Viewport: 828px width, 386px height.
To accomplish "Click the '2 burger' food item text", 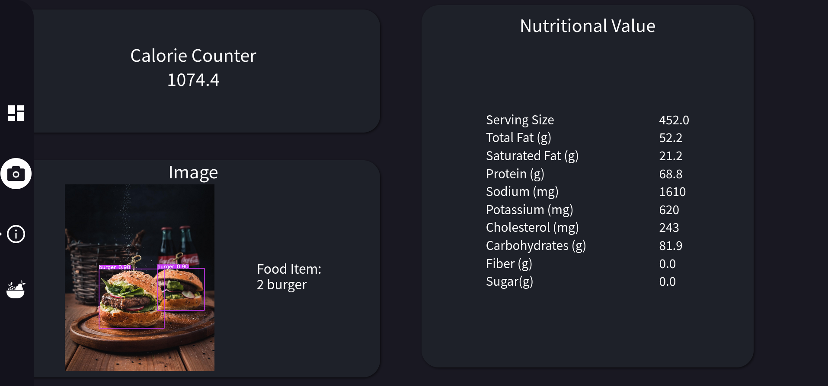I will 282,285.
